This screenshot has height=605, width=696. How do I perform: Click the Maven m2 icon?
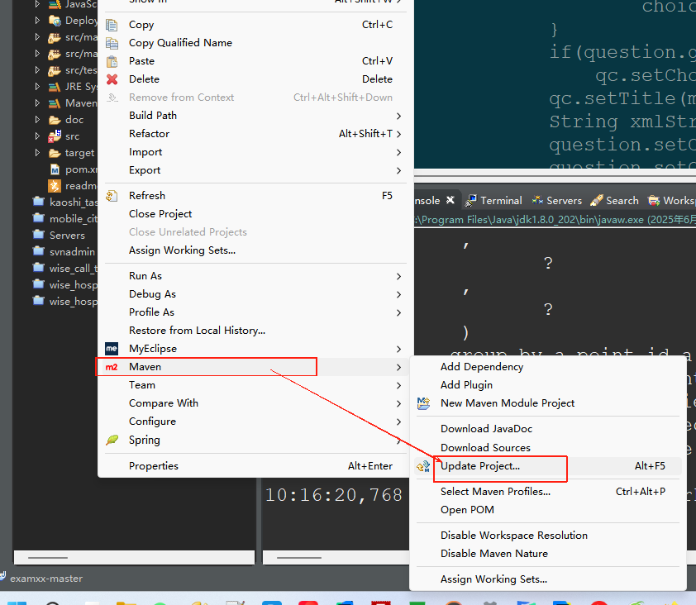[112, 367]
